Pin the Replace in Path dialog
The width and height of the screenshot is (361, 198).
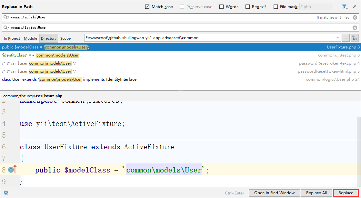coord(355,7)
